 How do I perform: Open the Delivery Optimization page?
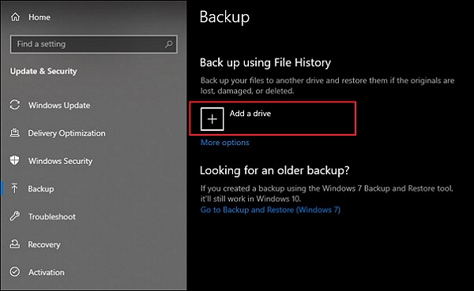tap(67, 133)
